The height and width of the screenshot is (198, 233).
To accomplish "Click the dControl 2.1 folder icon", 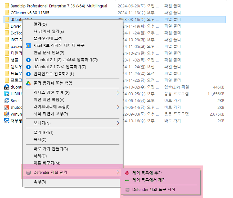I will 7,20.
